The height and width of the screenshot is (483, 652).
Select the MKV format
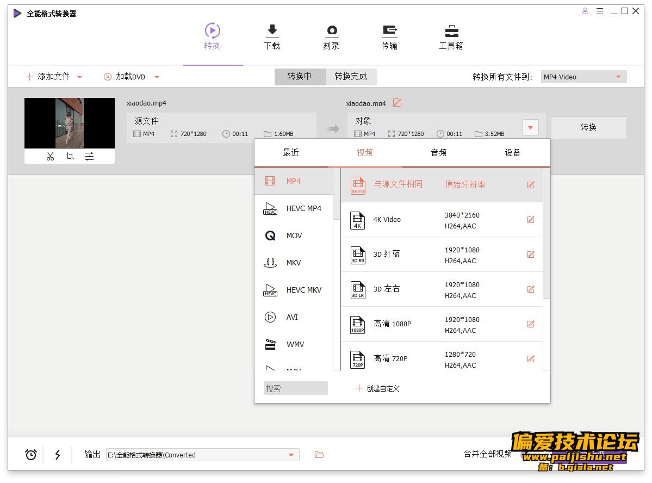(294, 263)
